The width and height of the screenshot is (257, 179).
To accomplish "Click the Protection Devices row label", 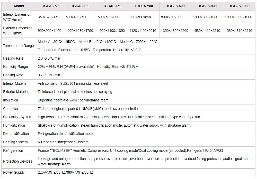I will 17,161.
